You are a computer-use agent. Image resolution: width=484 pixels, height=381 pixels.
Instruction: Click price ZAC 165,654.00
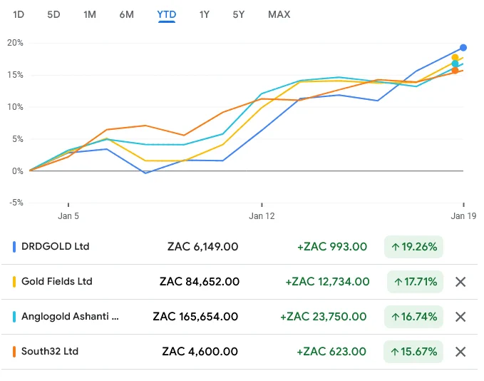(x=195, y=316)
